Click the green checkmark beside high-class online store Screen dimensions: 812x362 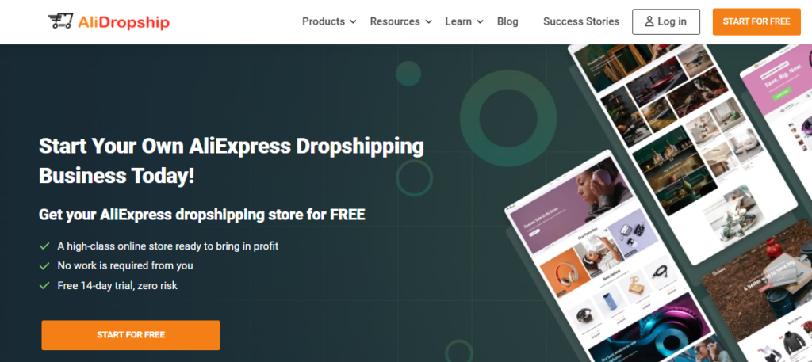pos(44,246)
